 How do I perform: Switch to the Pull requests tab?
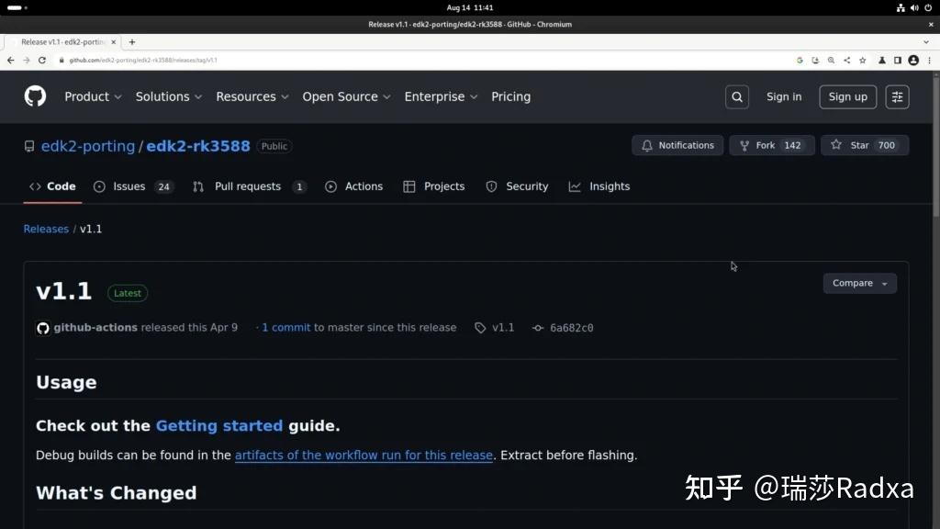tap(249, 186)
